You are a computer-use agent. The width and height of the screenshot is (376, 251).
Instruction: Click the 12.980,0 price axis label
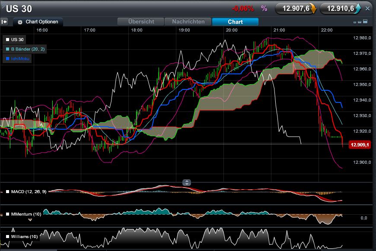click(362, 38)
